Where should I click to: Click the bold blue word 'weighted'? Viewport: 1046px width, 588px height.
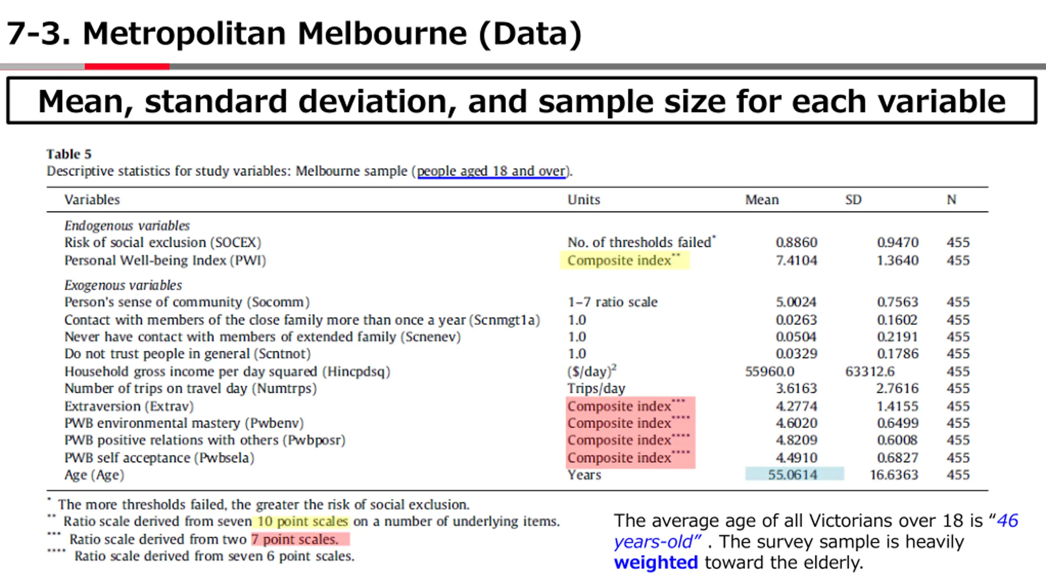click(x=656, y=563)
